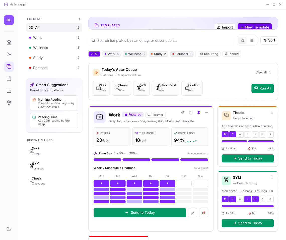Select the All filter chip
Image resolution: width=286 pixels, height=240 pixels.
click(x=94, y=54)
